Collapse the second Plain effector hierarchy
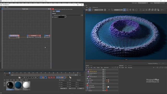Viewport: 167px width, 94px height. [86, 75]
